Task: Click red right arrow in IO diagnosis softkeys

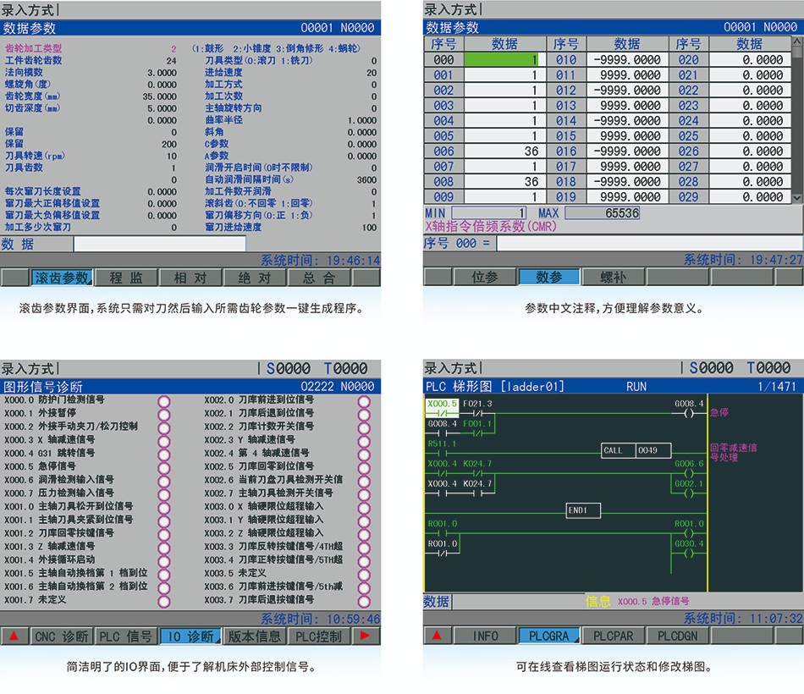Action: tap(365, 636)
